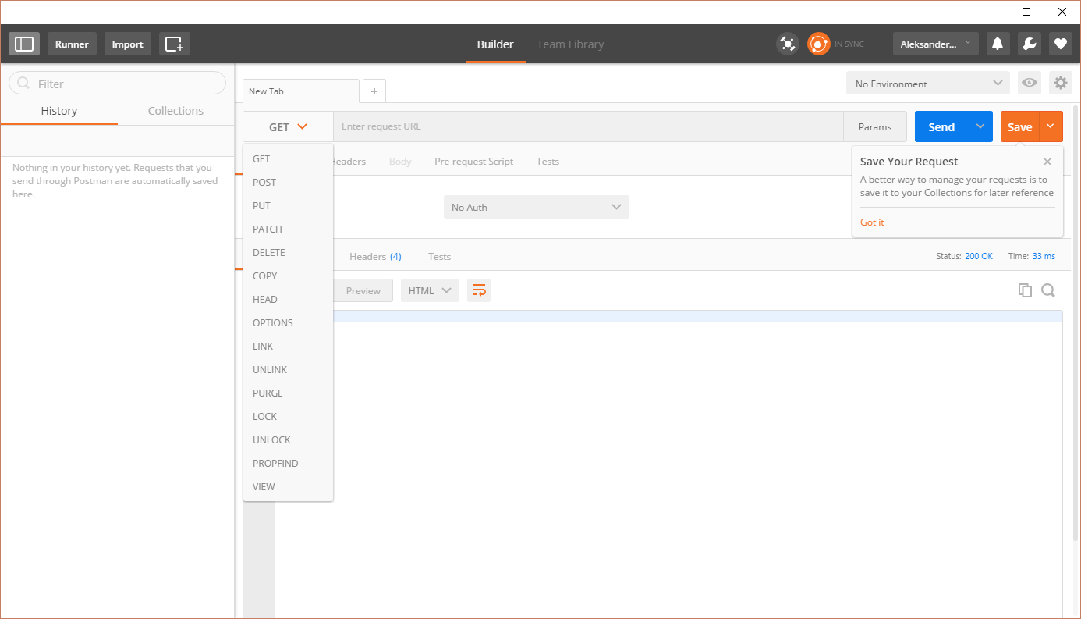Open the No Auth type dropdown
The image size is (1081, 619).
[536, 207]
